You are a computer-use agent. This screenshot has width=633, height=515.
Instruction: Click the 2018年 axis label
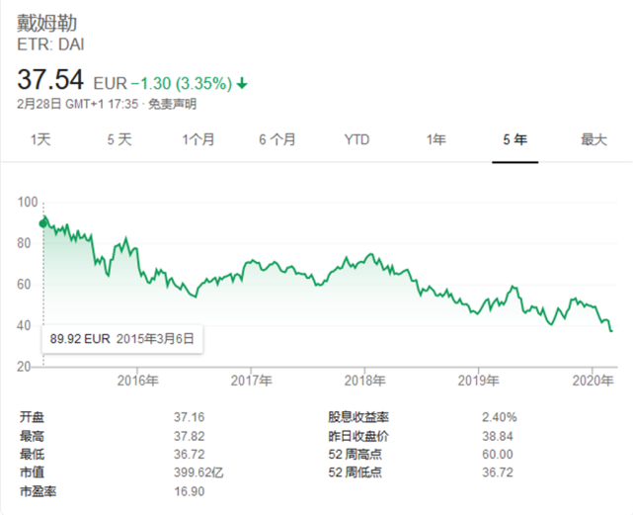[x=365, y=381]
